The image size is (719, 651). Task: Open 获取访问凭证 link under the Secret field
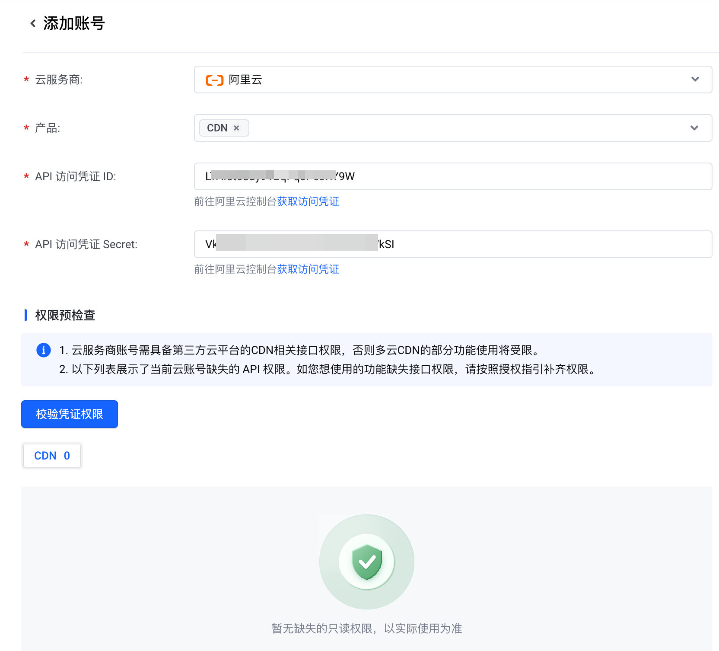[308, 269]
